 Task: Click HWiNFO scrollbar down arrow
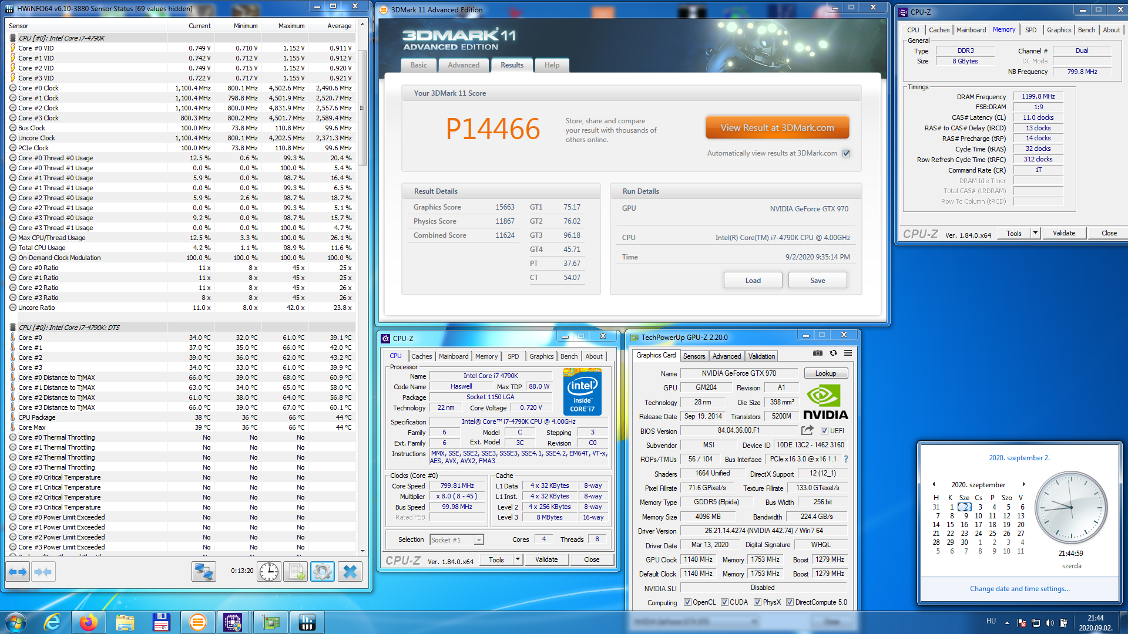pos(362,551)
